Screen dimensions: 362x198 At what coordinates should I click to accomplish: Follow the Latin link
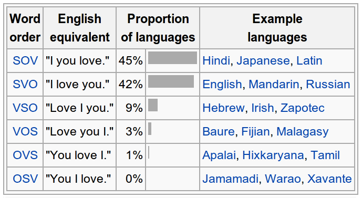[x=309, y=61]
